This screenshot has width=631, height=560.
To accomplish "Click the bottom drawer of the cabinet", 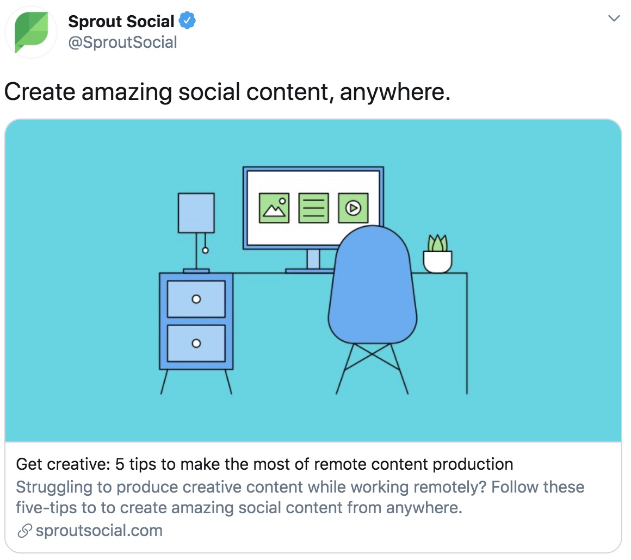I will 196,344.
